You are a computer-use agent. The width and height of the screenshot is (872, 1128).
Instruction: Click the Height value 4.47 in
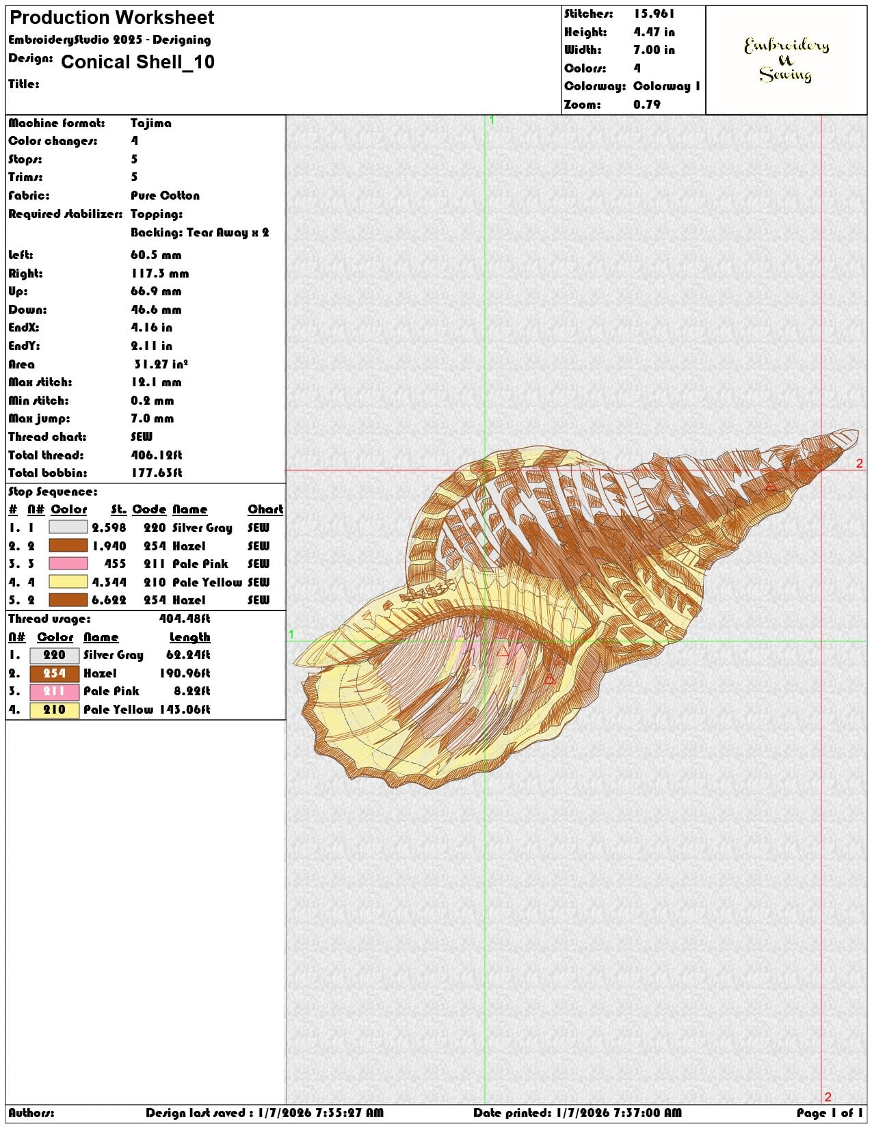click(x=654, y=32)
